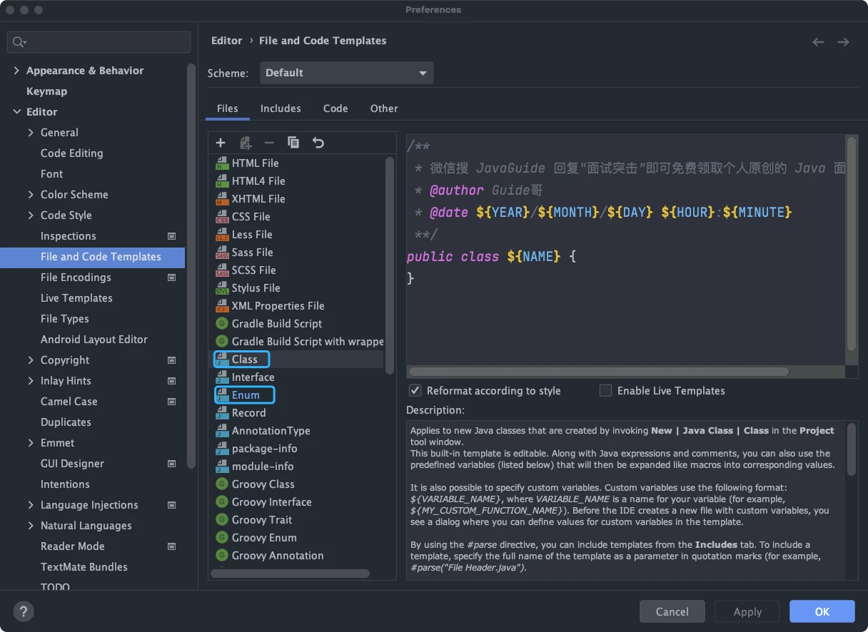Click the help question mark button

coord(24,611)
